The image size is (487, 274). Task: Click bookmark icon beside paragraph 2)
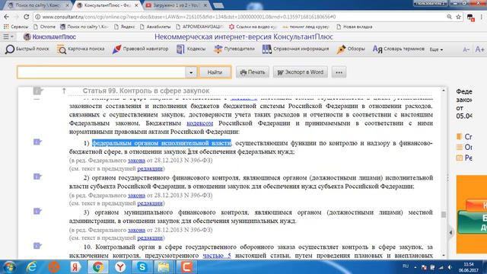37,177
